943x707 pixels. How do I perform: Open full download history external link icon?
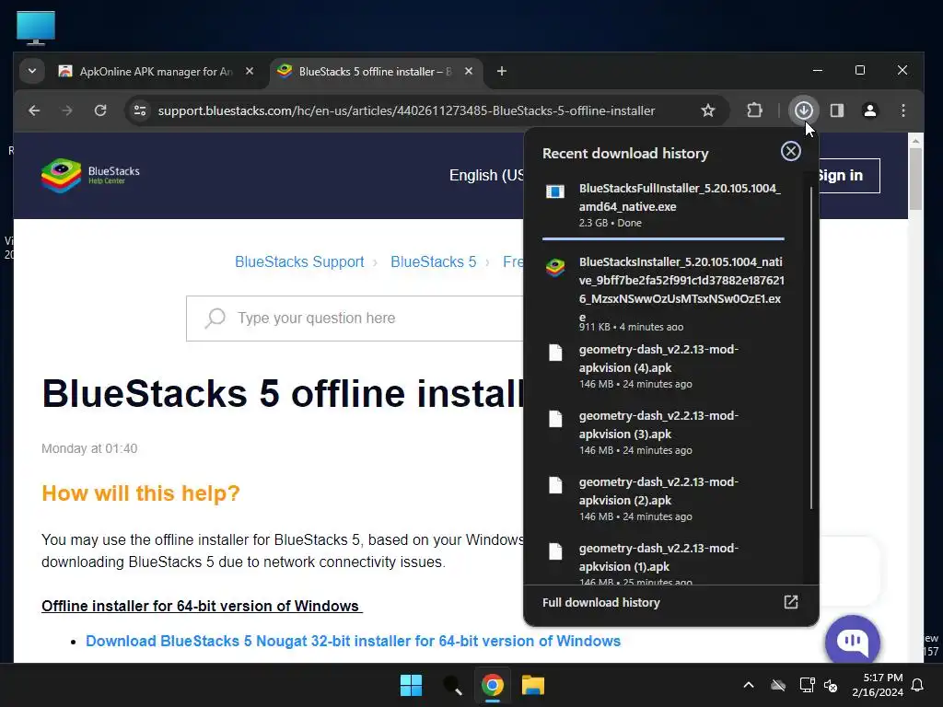coord(790,602)
